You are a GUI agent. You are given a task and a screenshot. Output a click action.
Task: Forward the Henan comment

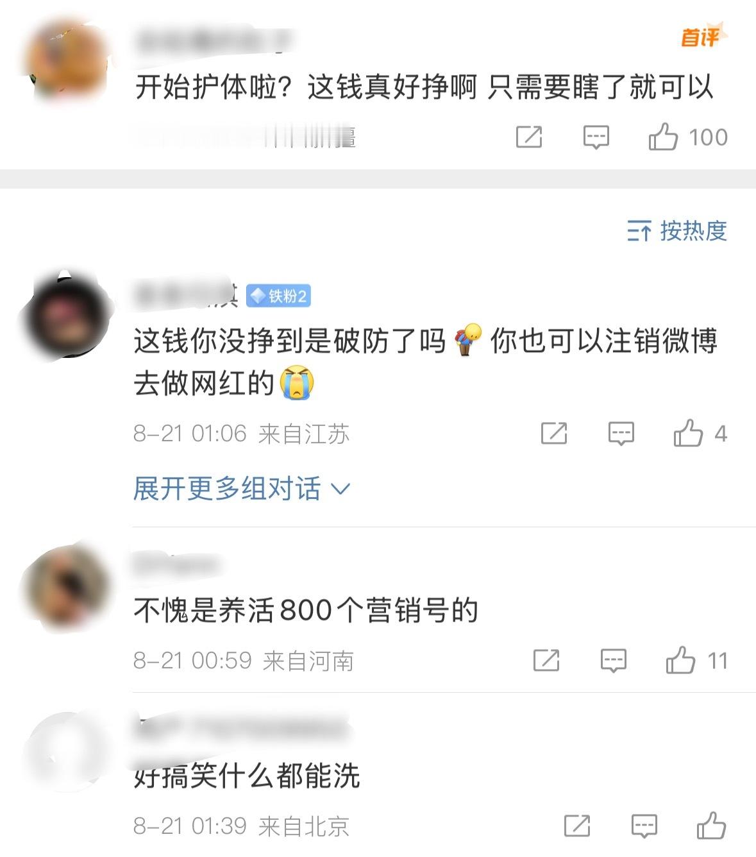pos(546,660)
